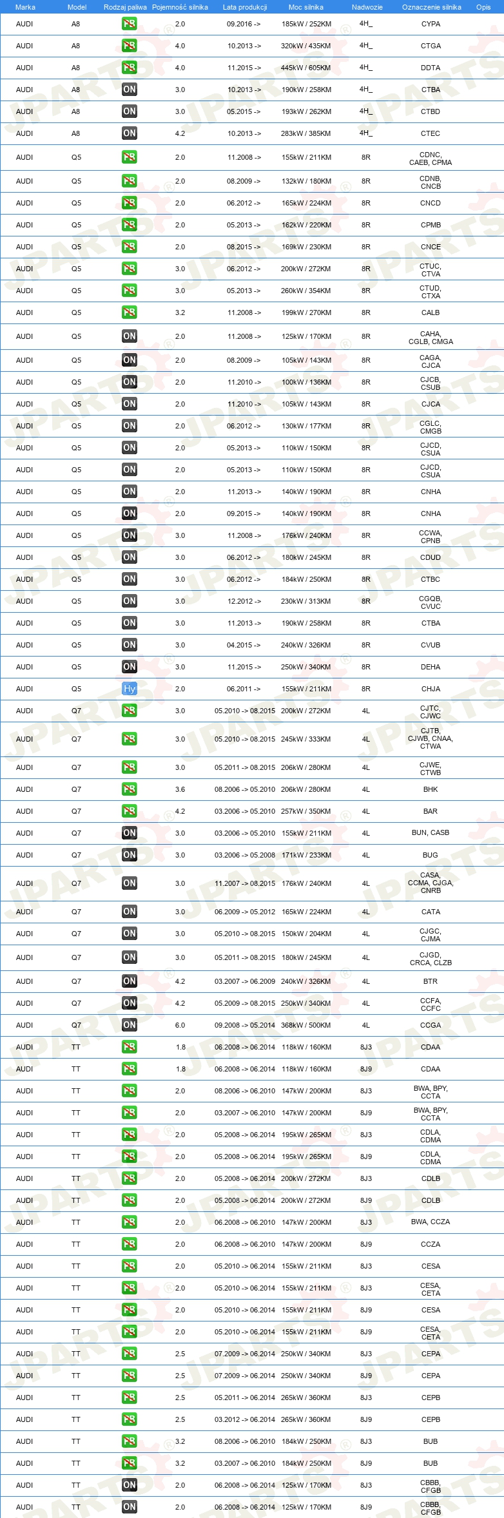Select the petrol icon in Q5 CALB row

[x=130, y=312]
